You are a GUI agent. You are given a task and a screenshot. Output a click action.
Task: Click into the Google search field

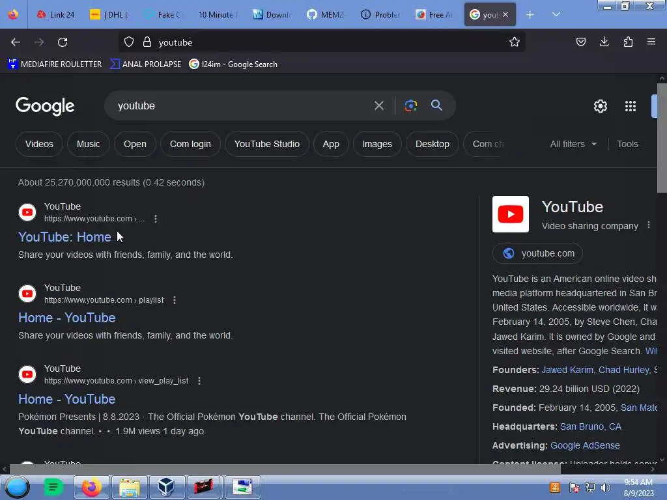[242, 105]
